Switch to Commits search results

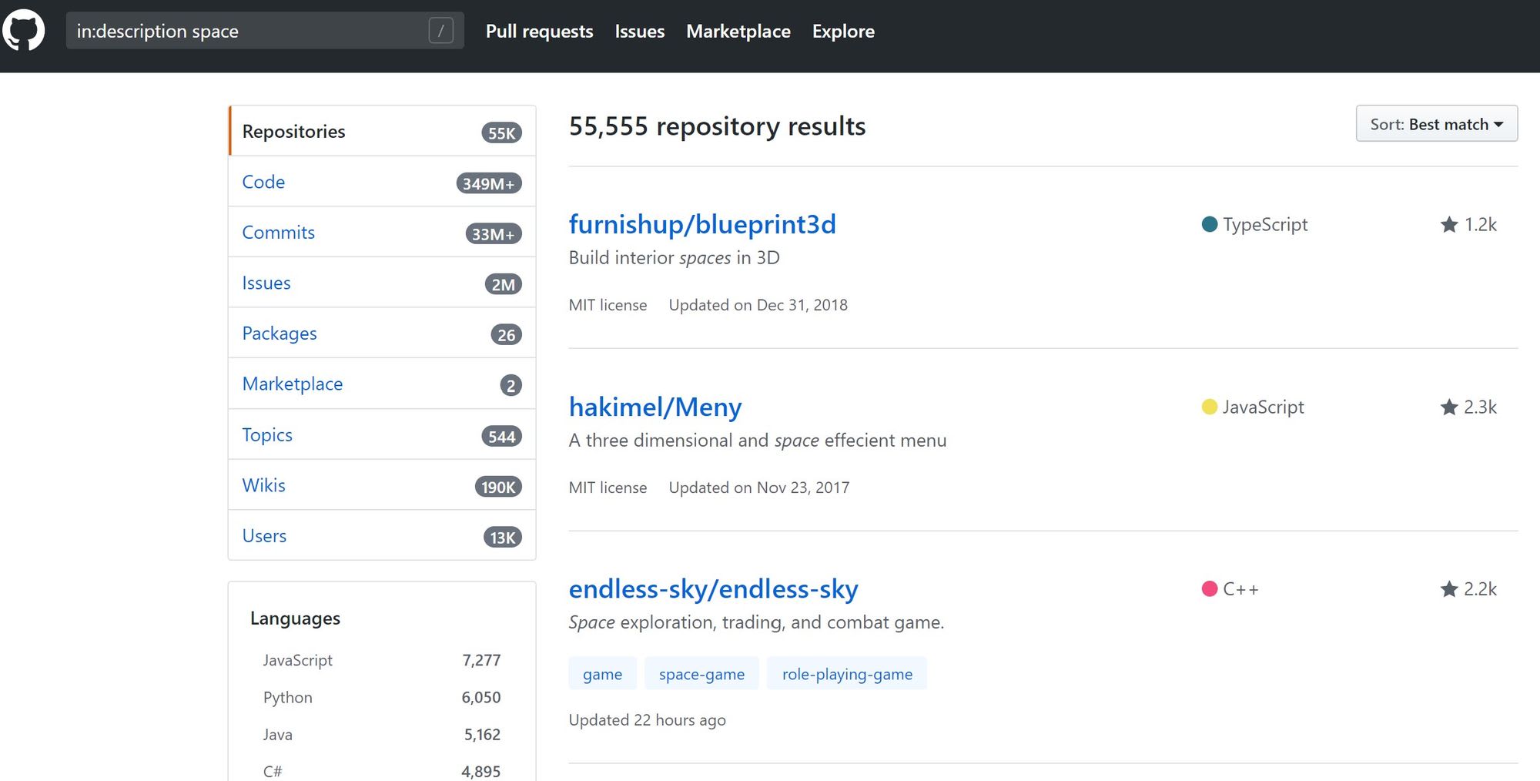click(382, 233)
